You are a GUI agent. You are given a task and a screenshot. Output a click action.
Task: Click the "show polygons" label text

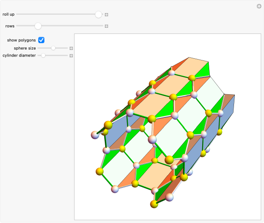click(x=21, y=40)
